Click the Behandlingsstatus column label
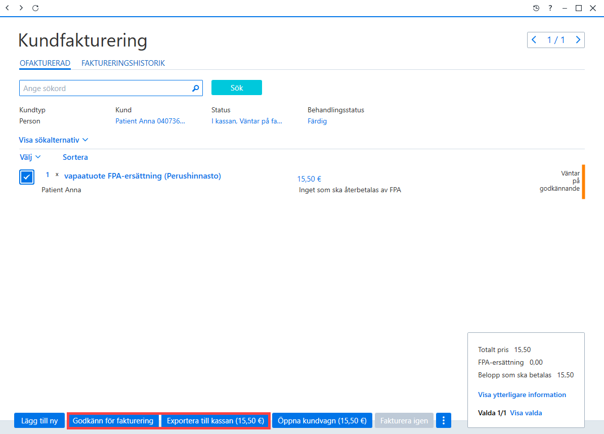 [x=335, y=110]
